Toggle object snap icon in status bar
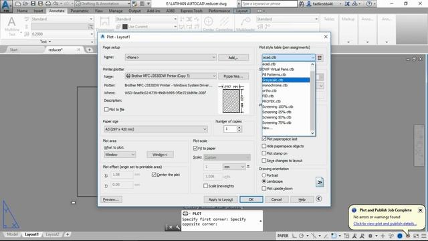Image resolution: width=428 pixels, height=241 pixels. pyautogui.click(x=334, y=236)
